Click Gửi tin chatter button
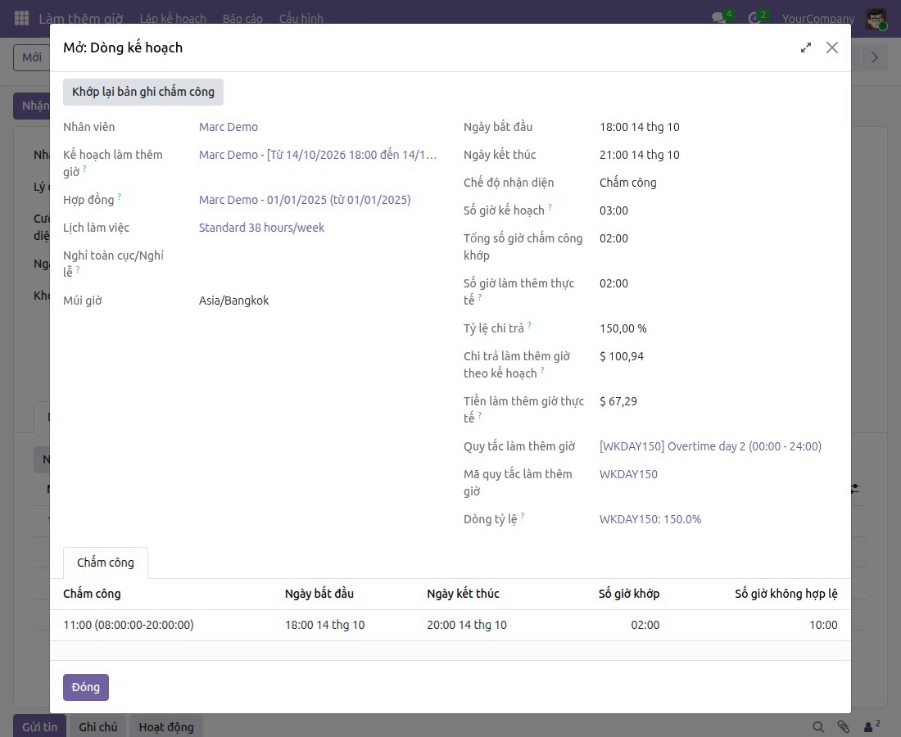 [x=39, y=726]
